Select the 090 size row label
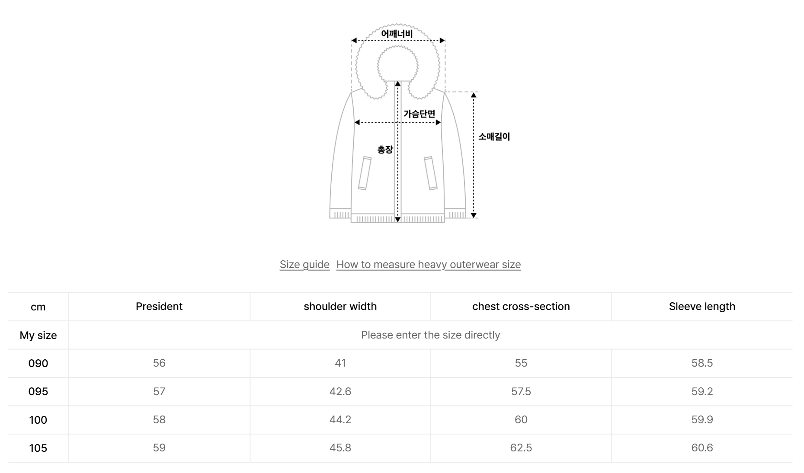The width and height of the screenshot is (804, 473). pyautogui.click(x=38, y=363)
